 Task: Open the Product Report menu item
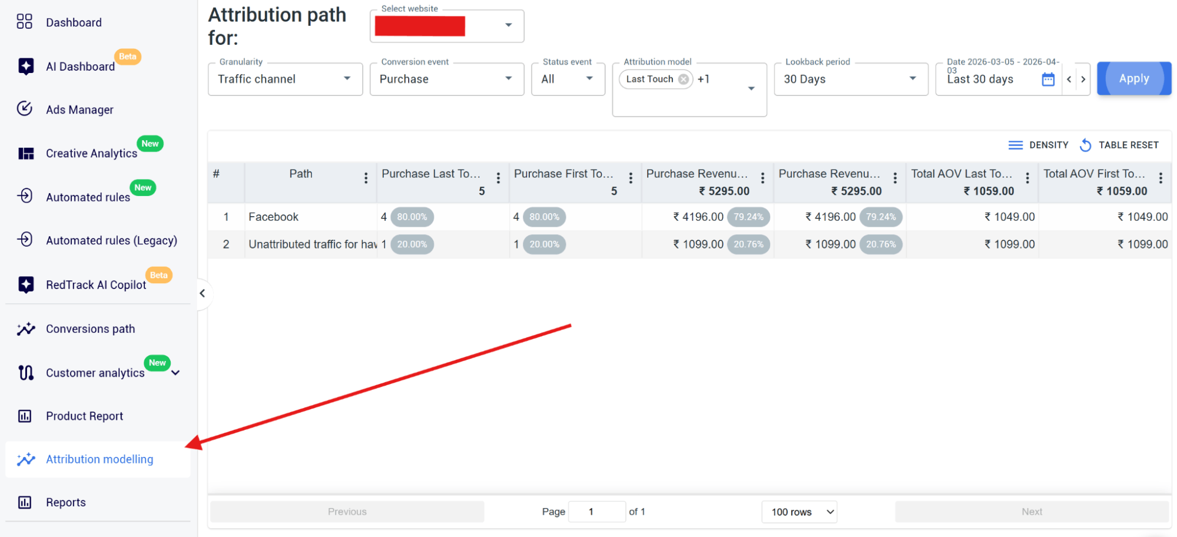tap(85, 416)
